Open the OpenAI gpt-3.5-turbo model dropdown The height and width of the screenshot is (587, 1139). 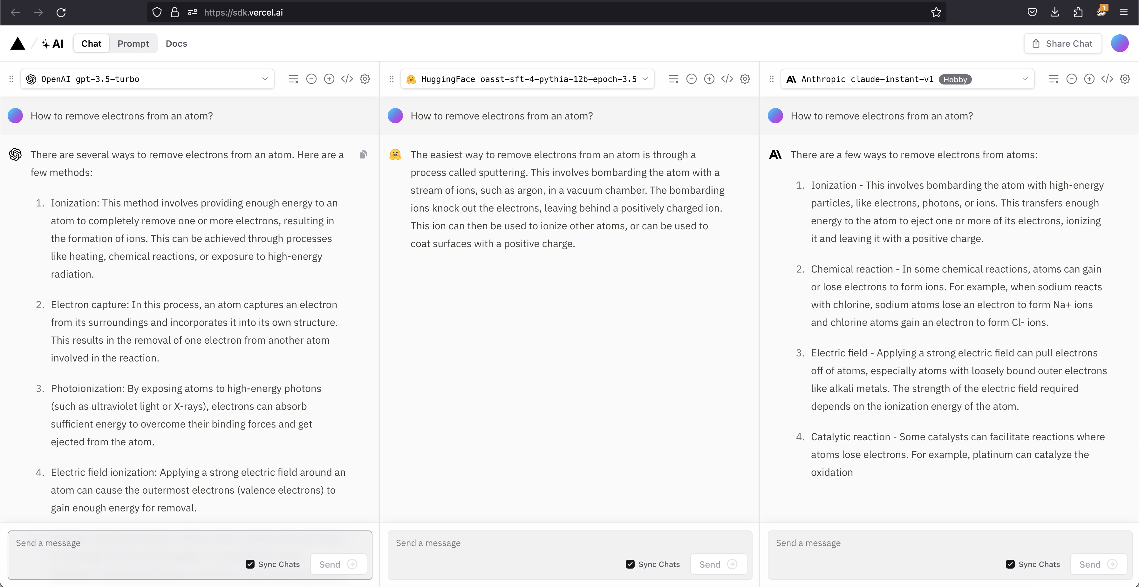click(147, 79)
